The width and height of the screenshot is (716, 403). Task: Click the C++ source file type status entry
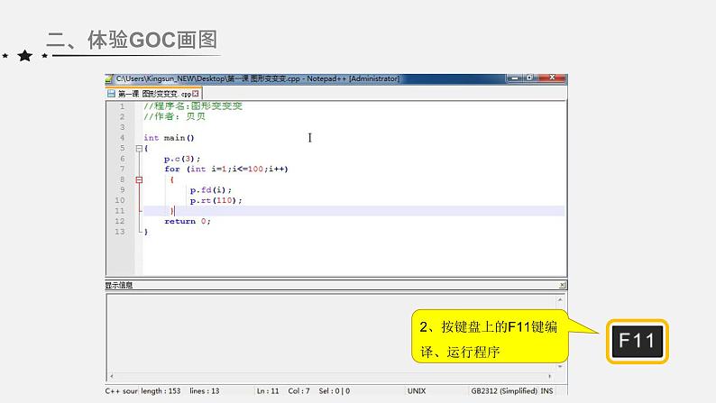(121, 391)
